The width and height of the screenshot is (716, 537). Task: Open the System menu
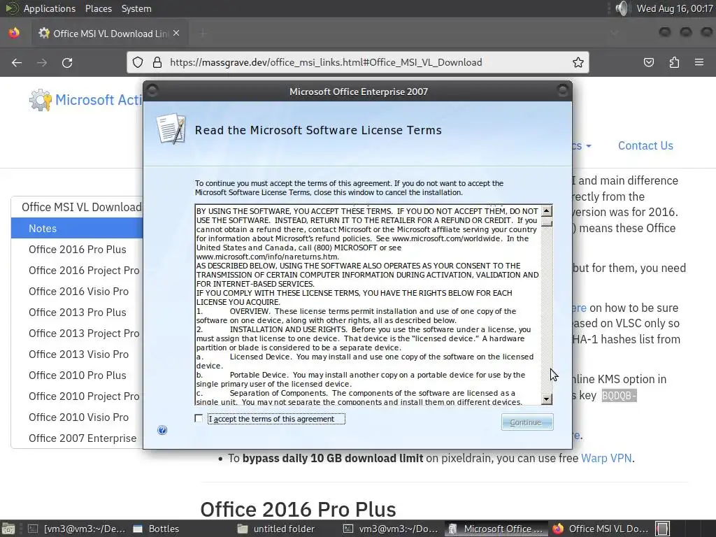point(136,8)
